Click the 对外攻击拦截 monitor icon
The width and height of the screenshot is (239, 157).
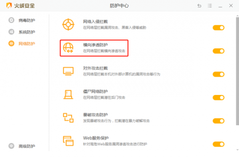(68, 71)
